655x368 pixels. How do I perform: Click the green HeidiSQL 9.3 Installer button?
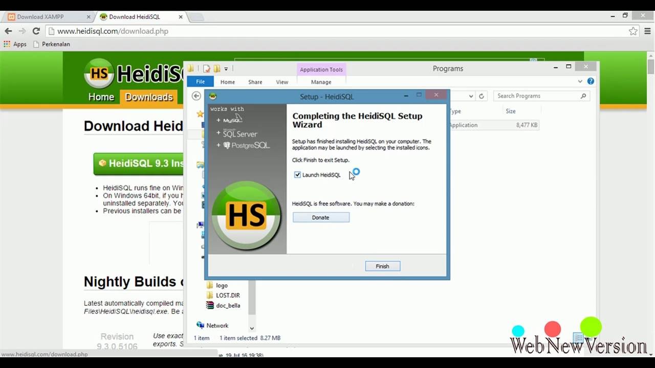click(x=139, y=164)
